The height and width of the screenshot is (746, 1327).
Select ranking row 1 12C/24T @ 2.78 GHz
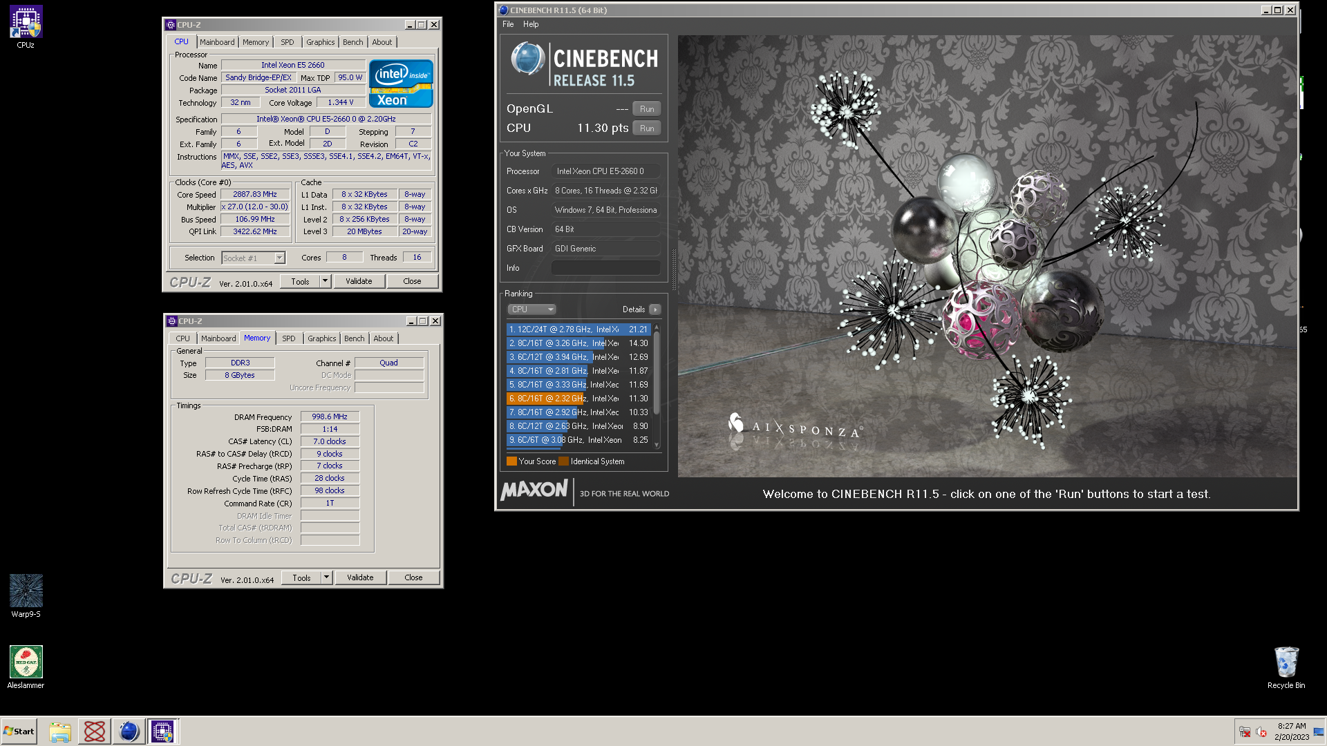[578, 329]
